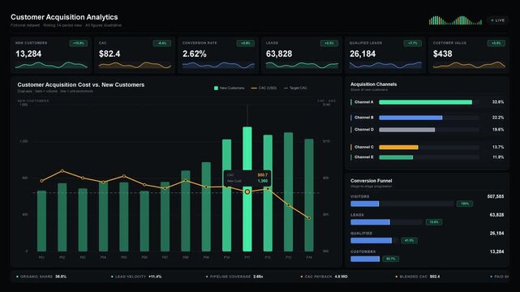This screenshot has width=520, height=292.
Task: Click the Qualified funnel bar
Action: click(x=371, y=240)
